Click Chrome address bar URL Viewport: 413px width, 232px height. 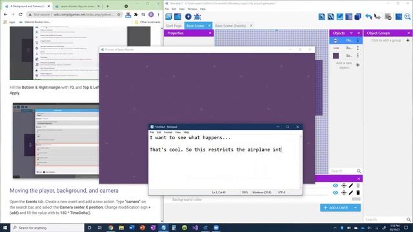tap(83, 14)
